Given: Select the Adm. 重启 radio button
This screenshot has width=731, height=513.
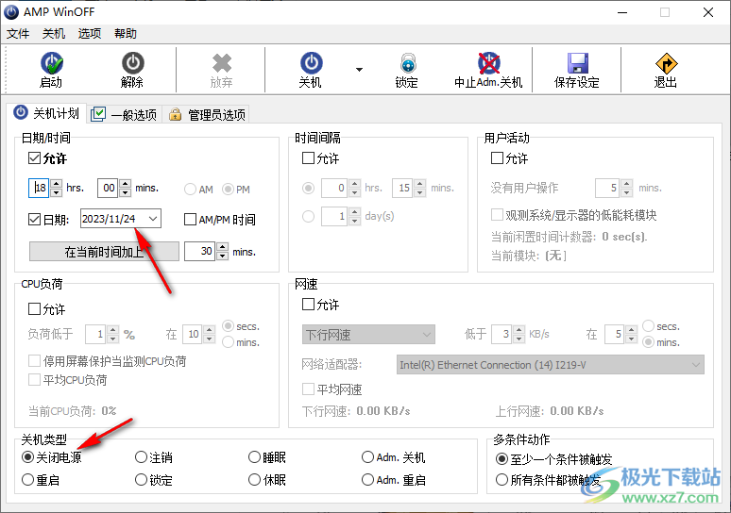Looking at the screenshot, I should coord(367,479).
